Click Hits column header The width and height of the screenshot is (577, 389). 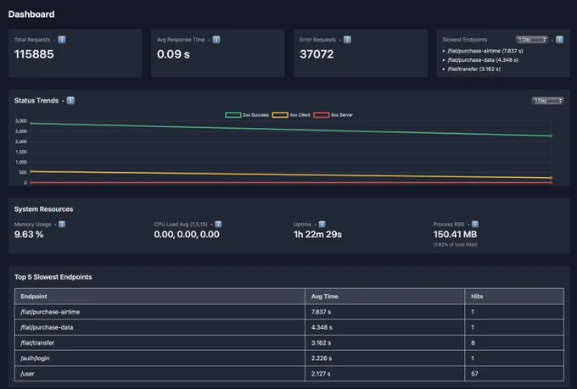pyautogui.click(x=514, y=297)
